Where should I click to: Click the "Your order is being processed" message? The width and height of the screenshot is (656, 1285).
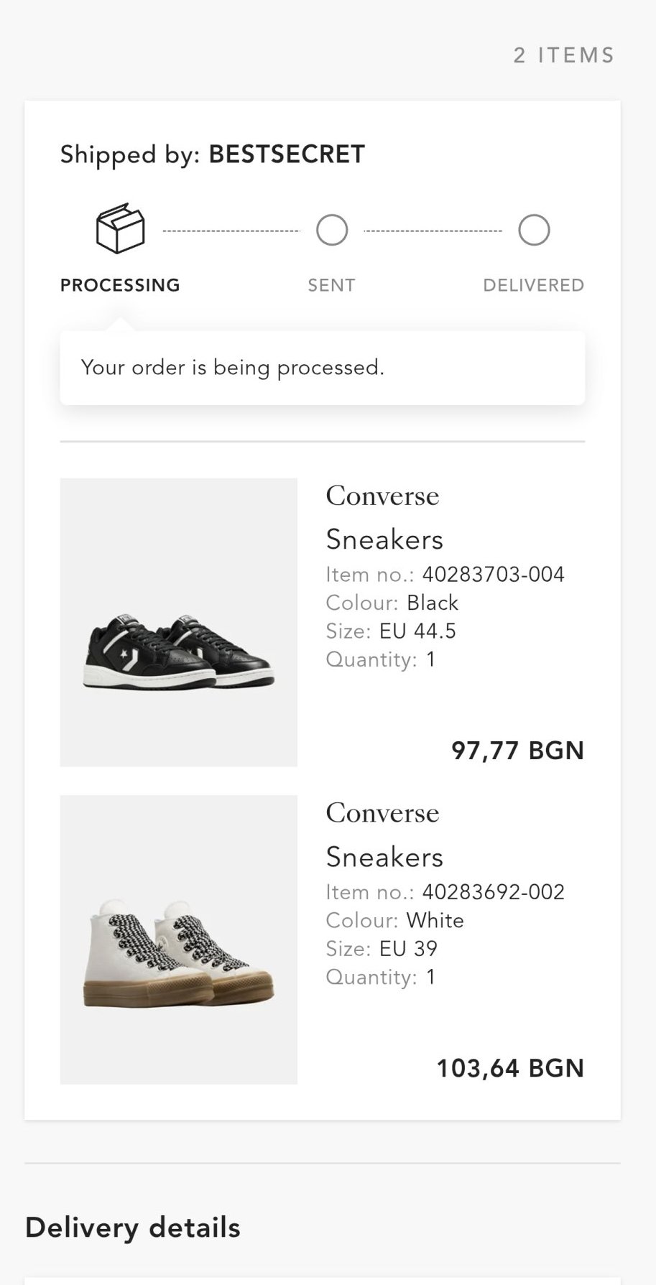[233, 368]
